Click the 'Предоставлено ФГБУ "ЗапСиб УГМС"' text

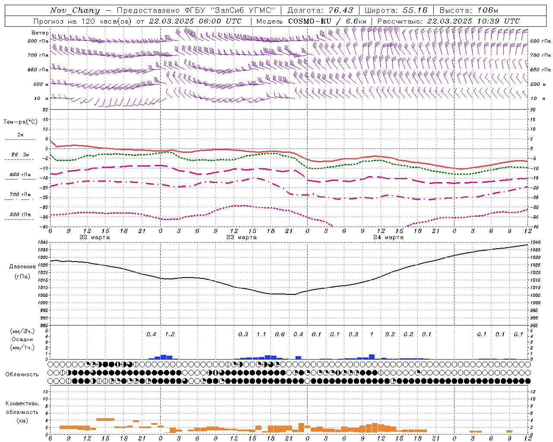click(x=196, y=10)
